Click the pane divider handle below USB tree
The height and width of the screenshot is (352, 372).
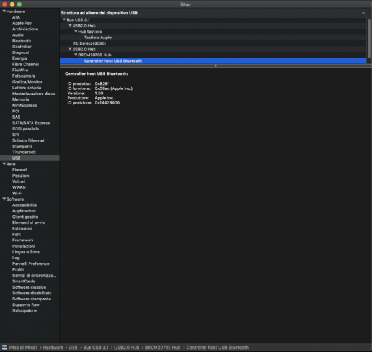(215, 65)
